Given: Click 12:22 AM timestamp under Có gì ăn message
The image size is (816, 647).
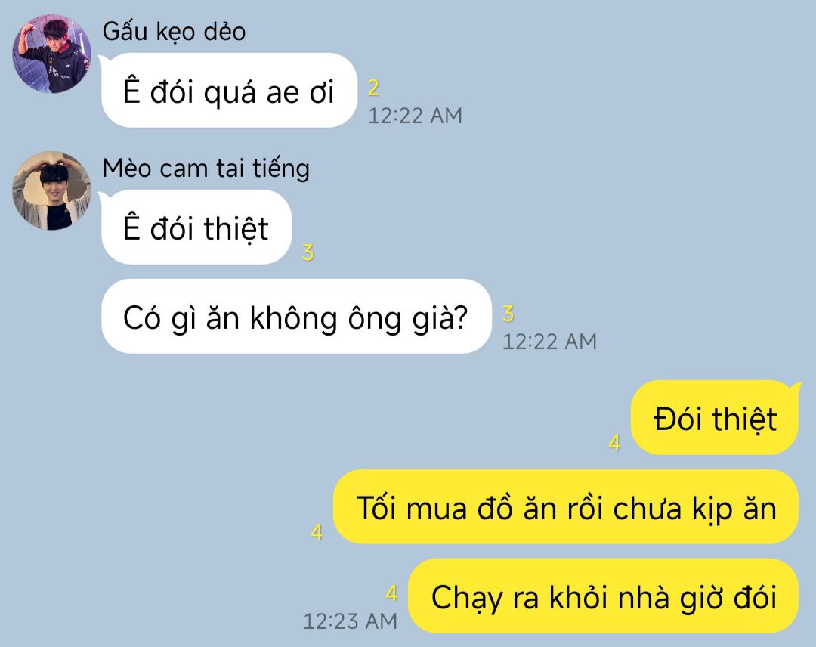Looking at the screenshot, I should (549, 342).
